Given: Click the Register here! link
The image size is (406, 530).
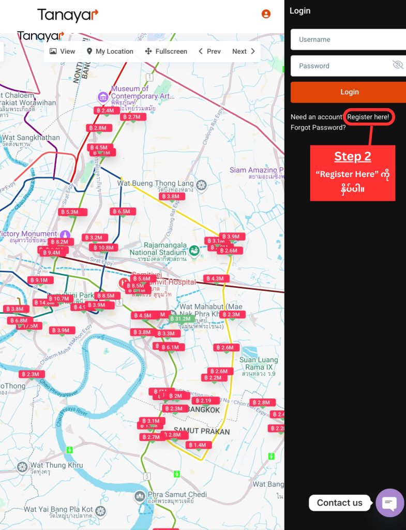Looking at the screenshot, I should coord(368,117).
